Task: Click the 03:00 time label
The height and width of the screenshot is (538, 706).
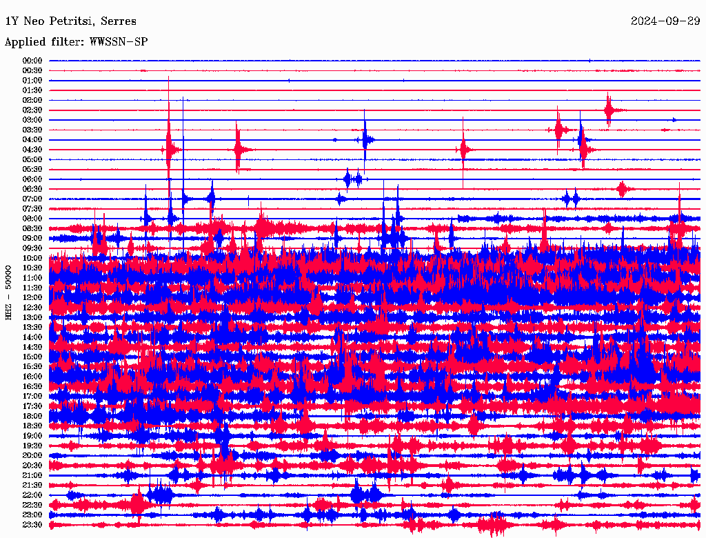Action: coord(32,120)
